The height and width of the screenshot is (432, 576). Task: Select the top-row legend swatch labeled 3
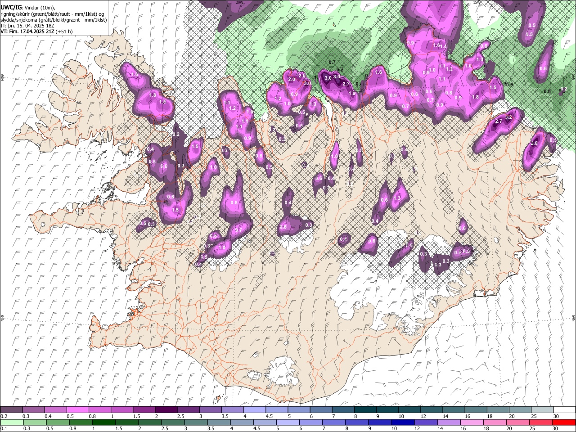point(210,410)
